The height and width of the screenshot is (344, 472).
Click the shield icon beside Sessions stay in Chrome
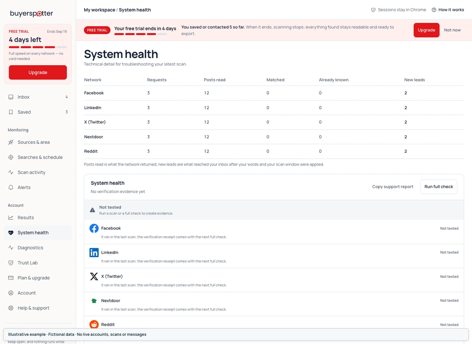pos(373,10)
